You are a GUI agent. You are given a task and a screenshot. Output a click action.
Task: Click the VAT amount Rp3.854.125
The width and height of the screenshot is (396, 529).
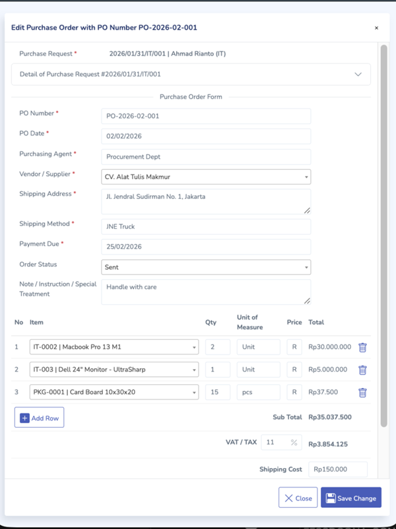point(328,444)
